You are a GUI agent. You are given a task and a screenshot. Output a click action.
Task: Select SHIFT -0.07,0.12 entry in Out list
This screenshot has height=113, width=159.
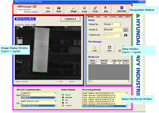38,101
